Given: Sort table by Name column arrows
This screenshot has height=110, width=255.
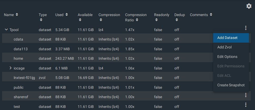Looking at the screenshot, I should (17, 15).
